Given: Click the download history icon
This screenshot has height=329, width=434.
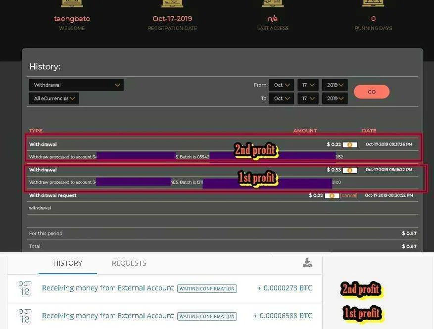Looking at the screenshot, I should tap(307, 263).
